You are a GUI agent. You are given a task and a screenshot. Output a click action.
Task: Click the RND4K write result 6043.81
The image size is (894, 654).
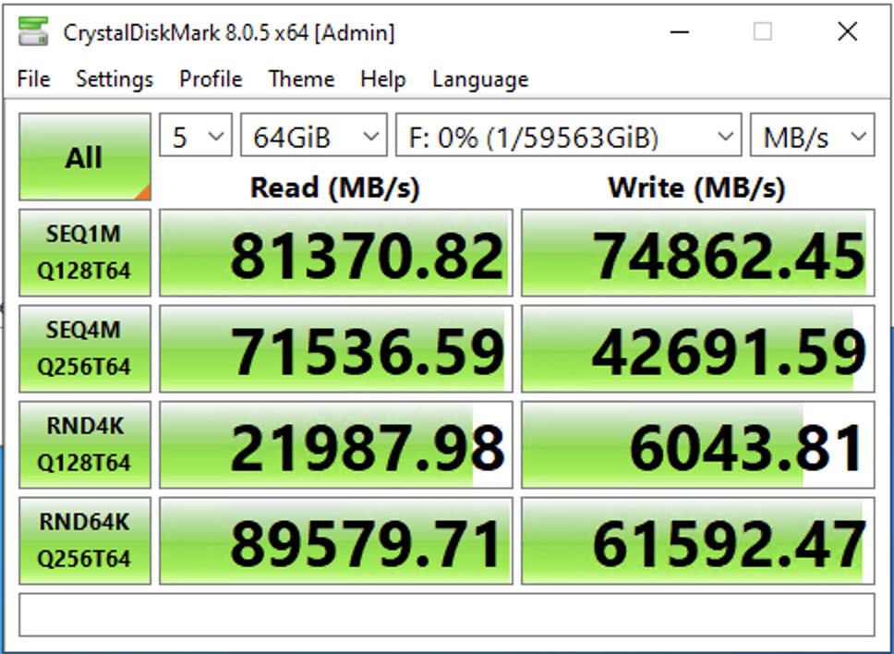(697, 444)
